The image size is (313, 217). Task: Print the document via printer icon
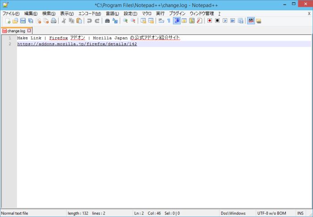pyautogui.click(x=54, y=21)
